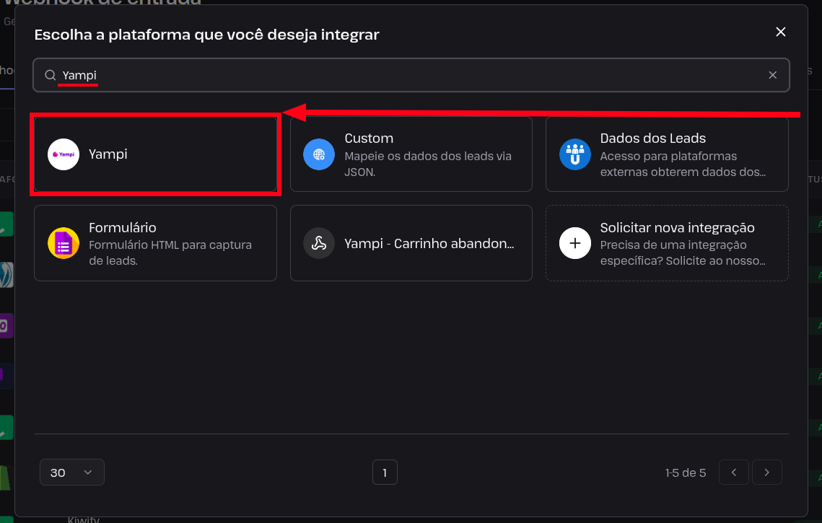The image size is (822, 523).
Task: Go to the previous results page
Action: (x=734, y=473)
